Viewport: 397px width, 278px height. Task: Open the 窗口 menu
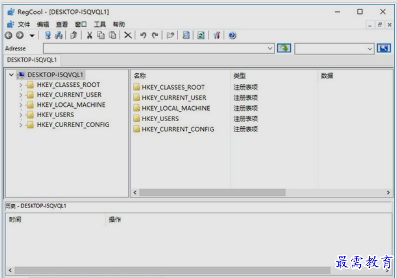point(81,24)
